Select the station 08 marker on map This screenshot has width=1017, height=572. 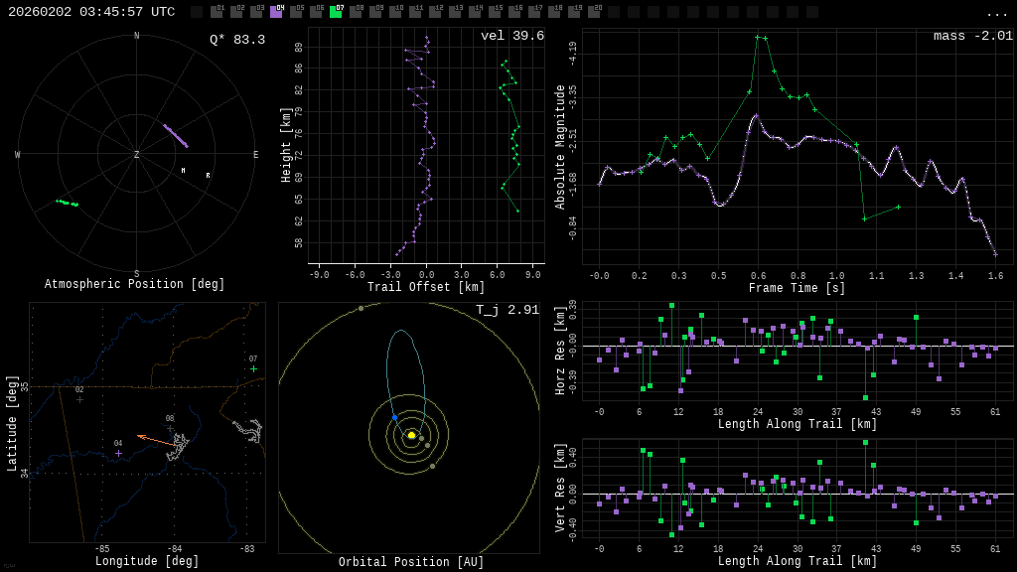pyautogui.click(x=170, y=428)
